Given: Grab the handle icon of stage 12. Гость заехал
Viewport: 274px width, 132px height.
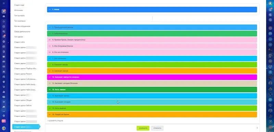Looking at the screenshot, I should point(50,89).
